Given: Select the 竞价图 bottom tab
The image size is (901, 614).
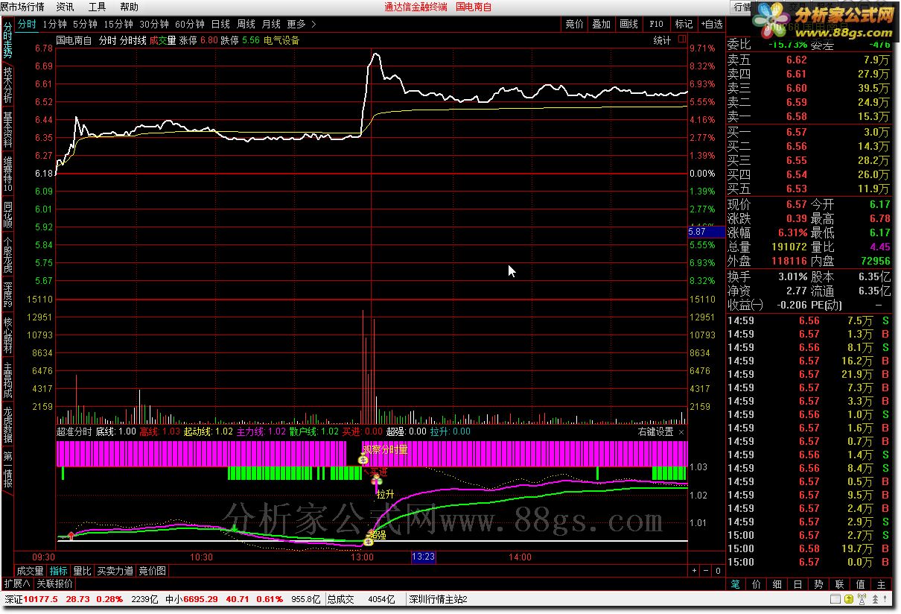Looking at the screenshot, I should [x=153, y=571].
